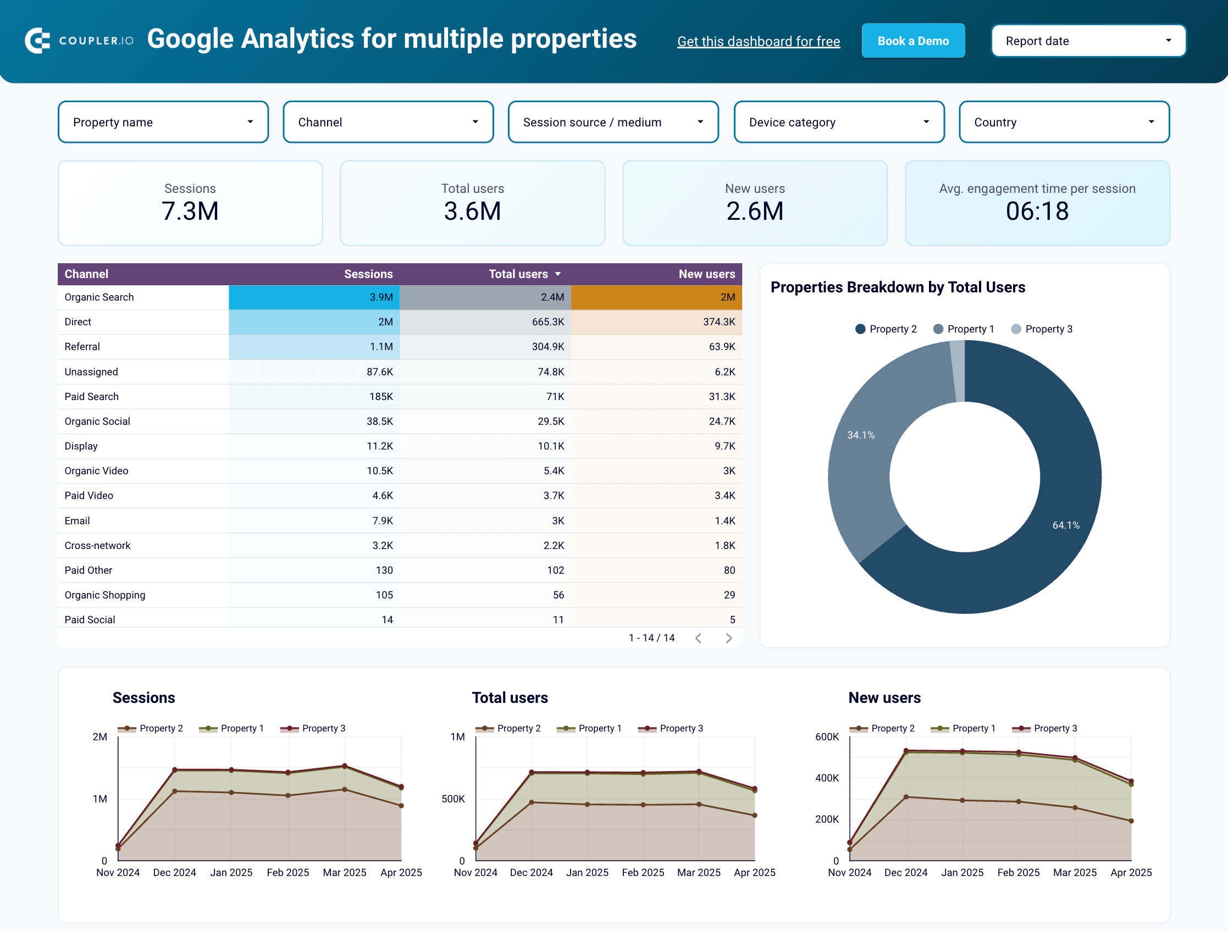Toggle Property 3 in donut legend
The width and height of the screenshot is (1228, 931).
[x=1042, y=329]
